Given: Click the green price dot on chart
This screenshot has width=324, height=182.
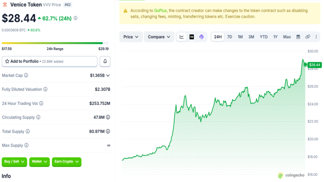Looking at the screenshot, I should click(305, 64).
